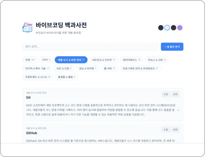Screen dimensions: 205x157
Task: Select 개발 도구 & 버전 관리 filter
Action: (71, 60)
